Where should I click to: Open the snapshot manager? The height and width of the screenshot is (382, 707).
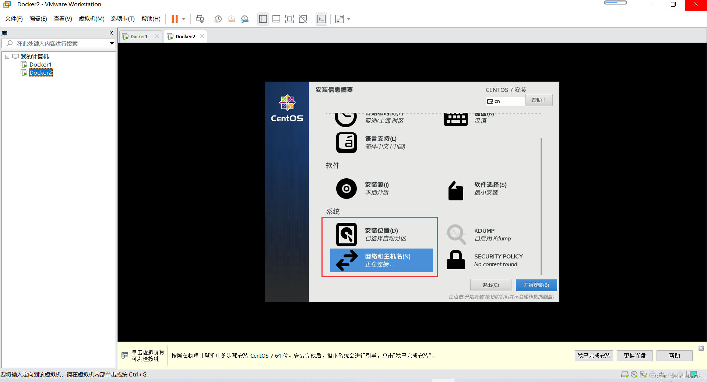click(245, 19)
